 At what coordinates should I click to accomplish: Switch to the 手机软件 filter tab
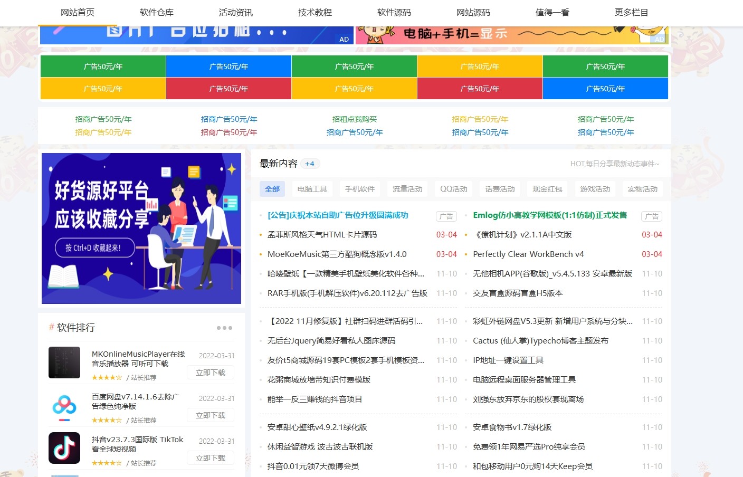click(x=359, y=188)
